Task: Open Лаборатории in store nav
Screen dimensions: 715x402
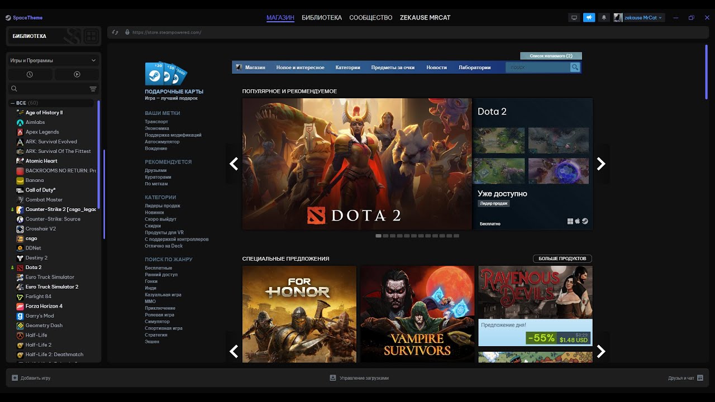Action: (475, 68)
